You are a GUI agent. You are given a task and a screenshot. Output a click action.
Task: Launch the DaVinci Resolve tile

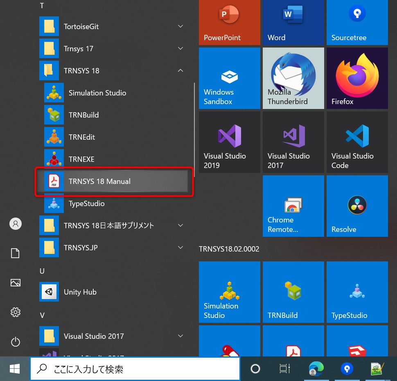point(357,206)
